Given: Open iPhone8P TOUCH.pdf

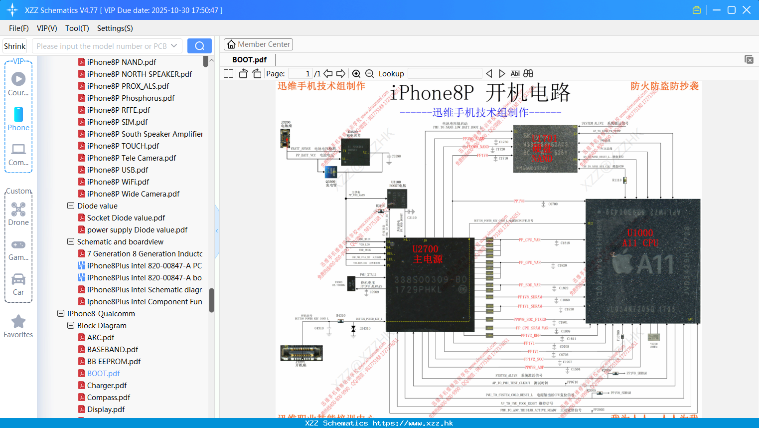Looking at the screenshot, I should point(123,146).
